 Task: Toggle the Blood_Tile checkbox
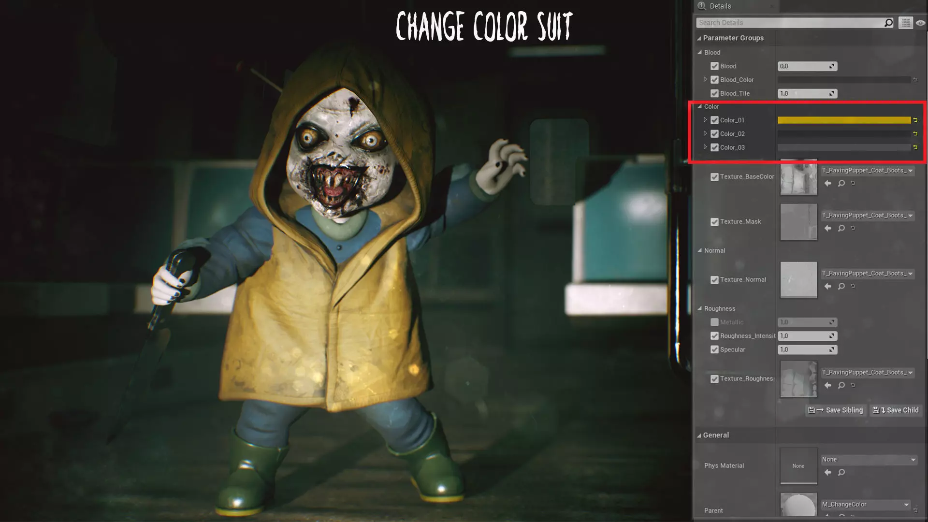tap(714, 93)
